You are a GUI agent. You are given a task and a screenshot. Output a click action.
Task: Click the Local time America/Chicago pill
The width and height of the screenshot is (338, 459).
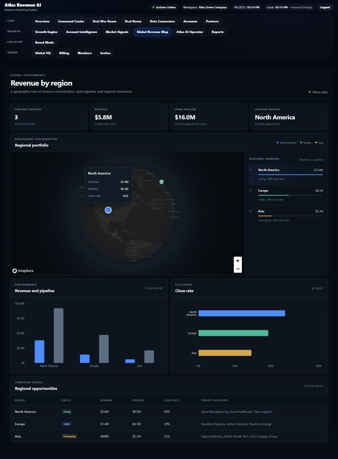click(289, 7)
